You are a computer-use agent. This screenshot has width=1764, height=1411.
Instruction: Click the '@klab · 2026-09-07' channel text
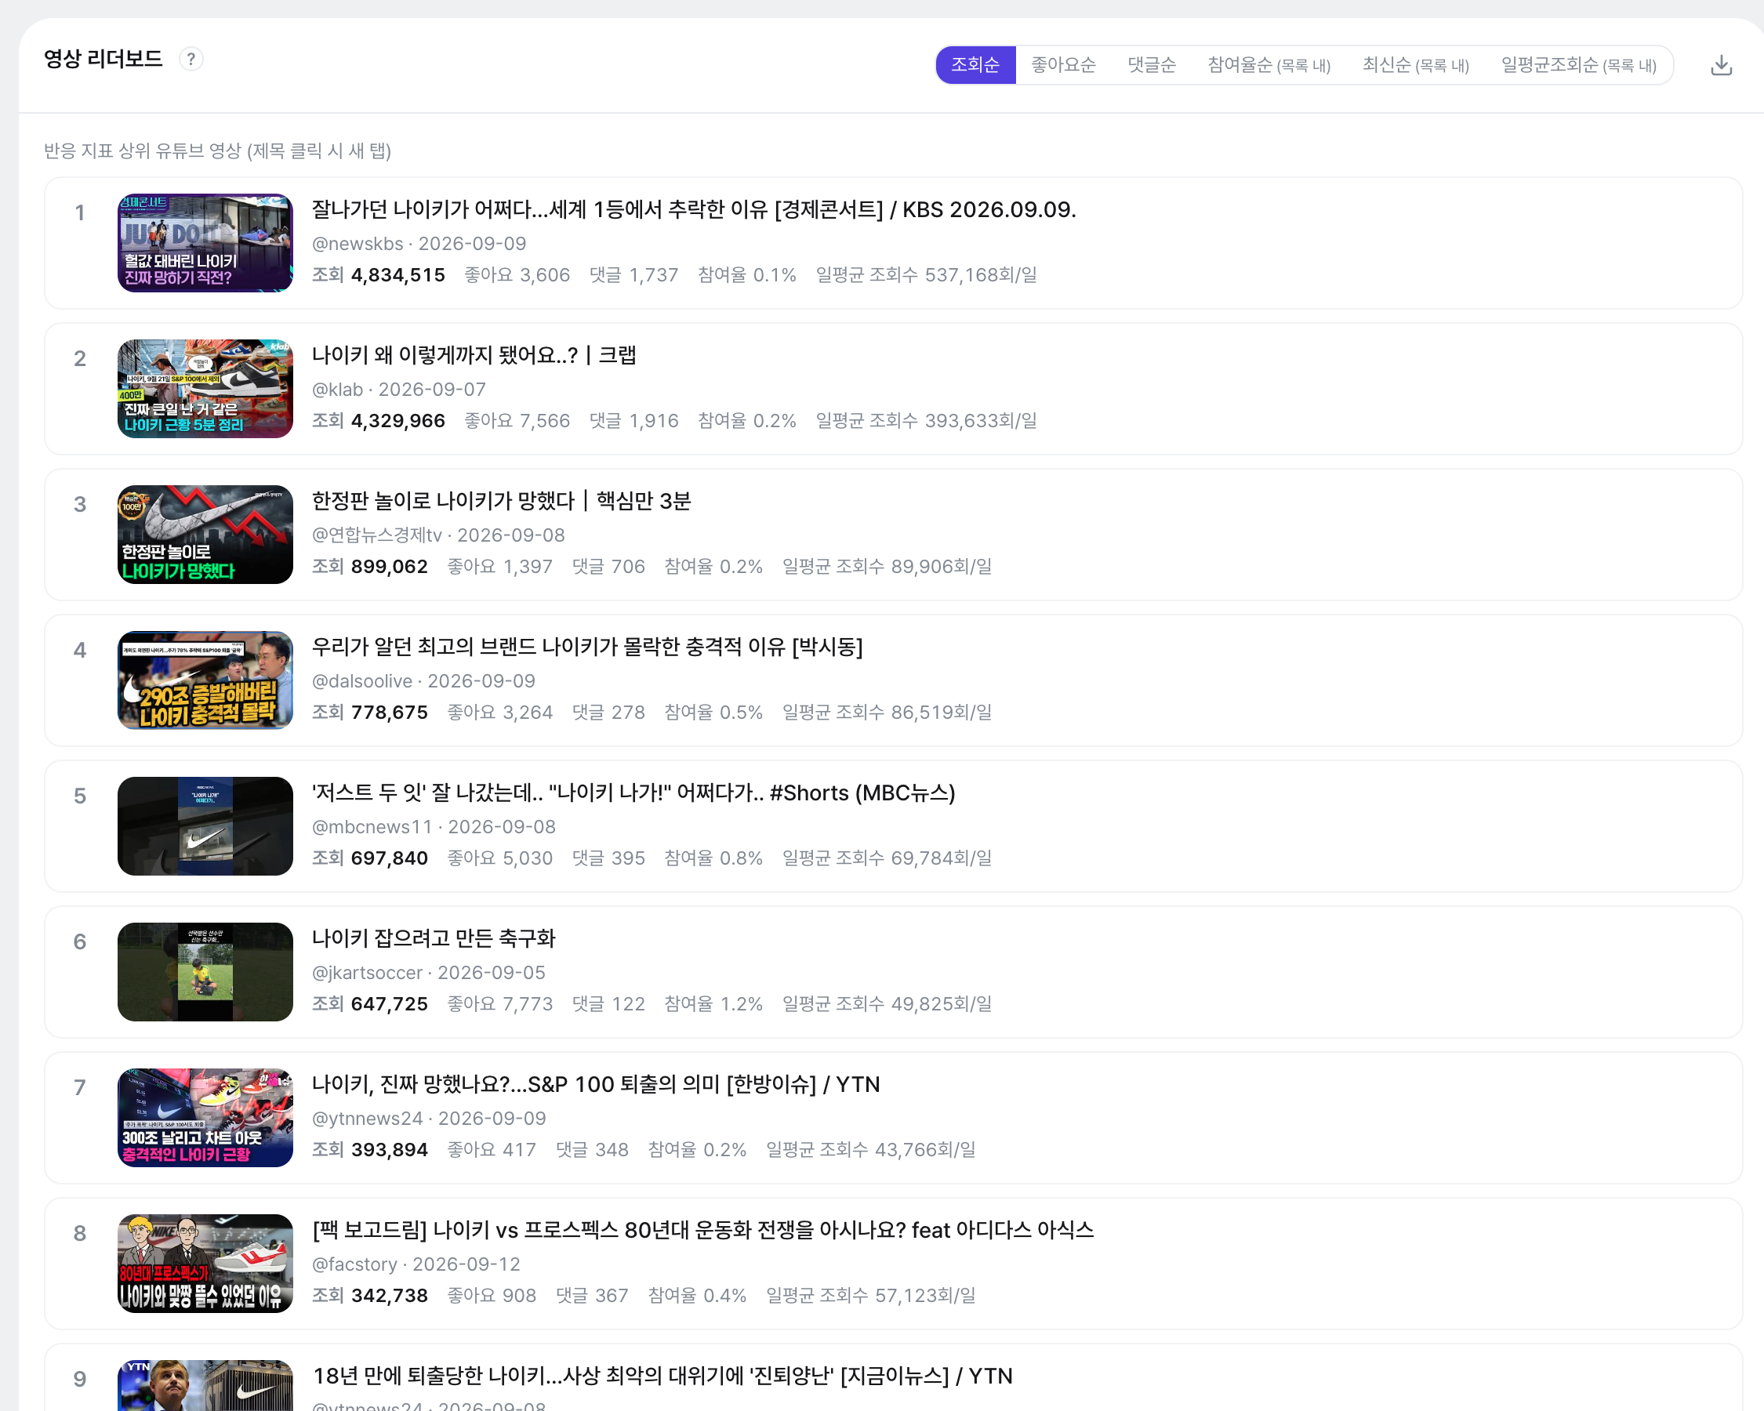(398, 390)
